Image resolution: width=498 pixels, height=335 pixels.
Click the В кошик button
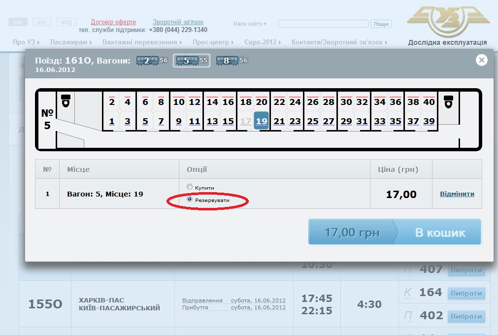[x=439, y=233]
